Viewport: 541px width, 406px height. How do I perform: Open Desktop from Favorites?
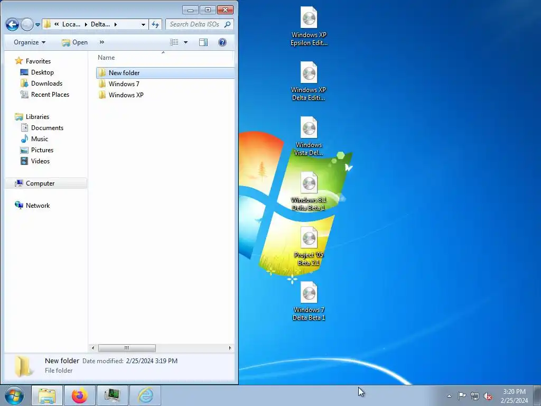42,72
